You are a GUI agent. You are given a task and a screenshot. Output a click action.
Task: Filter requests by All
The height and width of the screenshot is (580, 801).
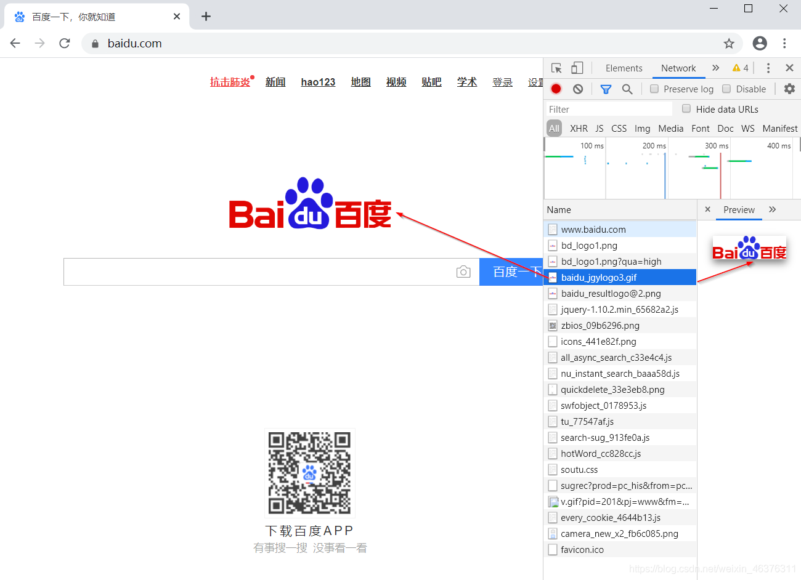coord(555,128)
